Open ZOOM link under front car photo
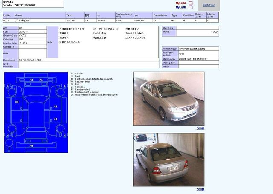This screenshot has width=273, height=194. point(200,128)
